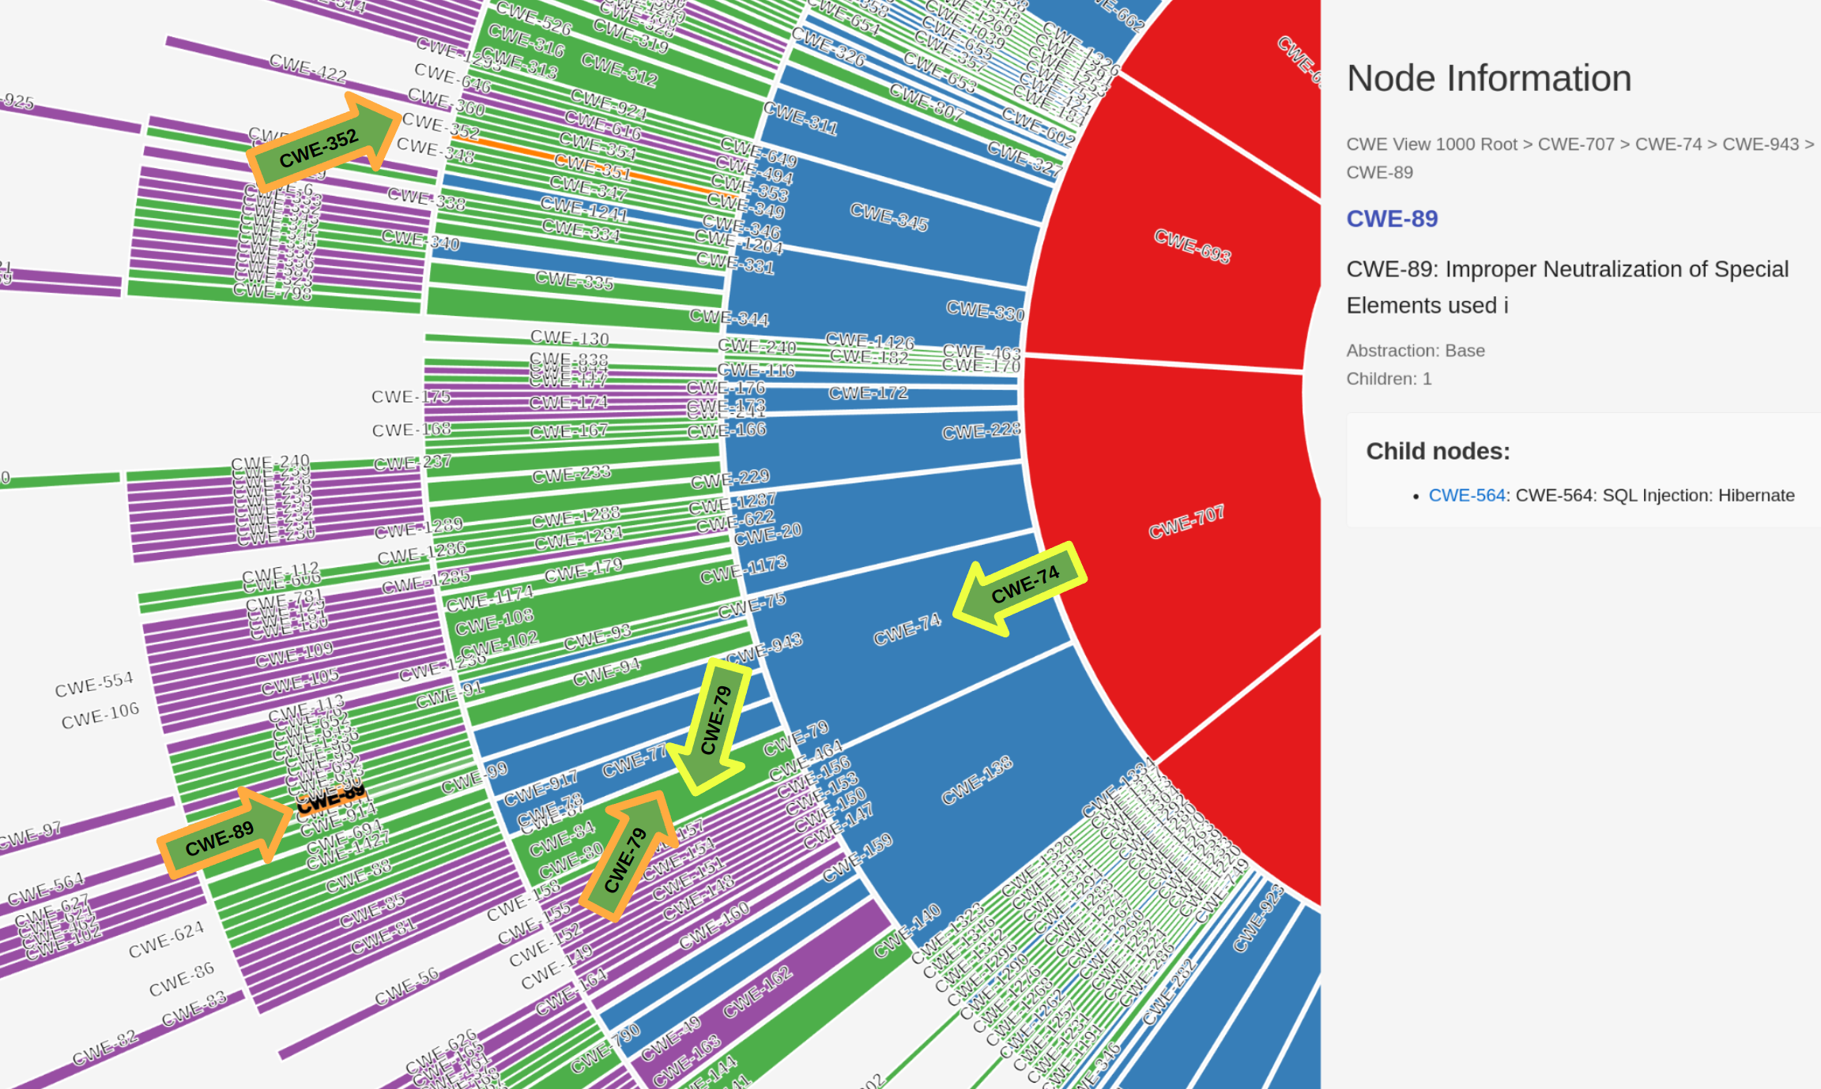Click the CWE-917 chart segment
Screen dimensions: 1821x1089
[541, 787]
